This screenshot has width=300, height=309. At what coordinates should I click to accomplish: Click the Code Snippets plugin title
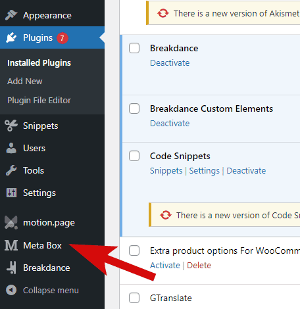(x=180, y=156)
